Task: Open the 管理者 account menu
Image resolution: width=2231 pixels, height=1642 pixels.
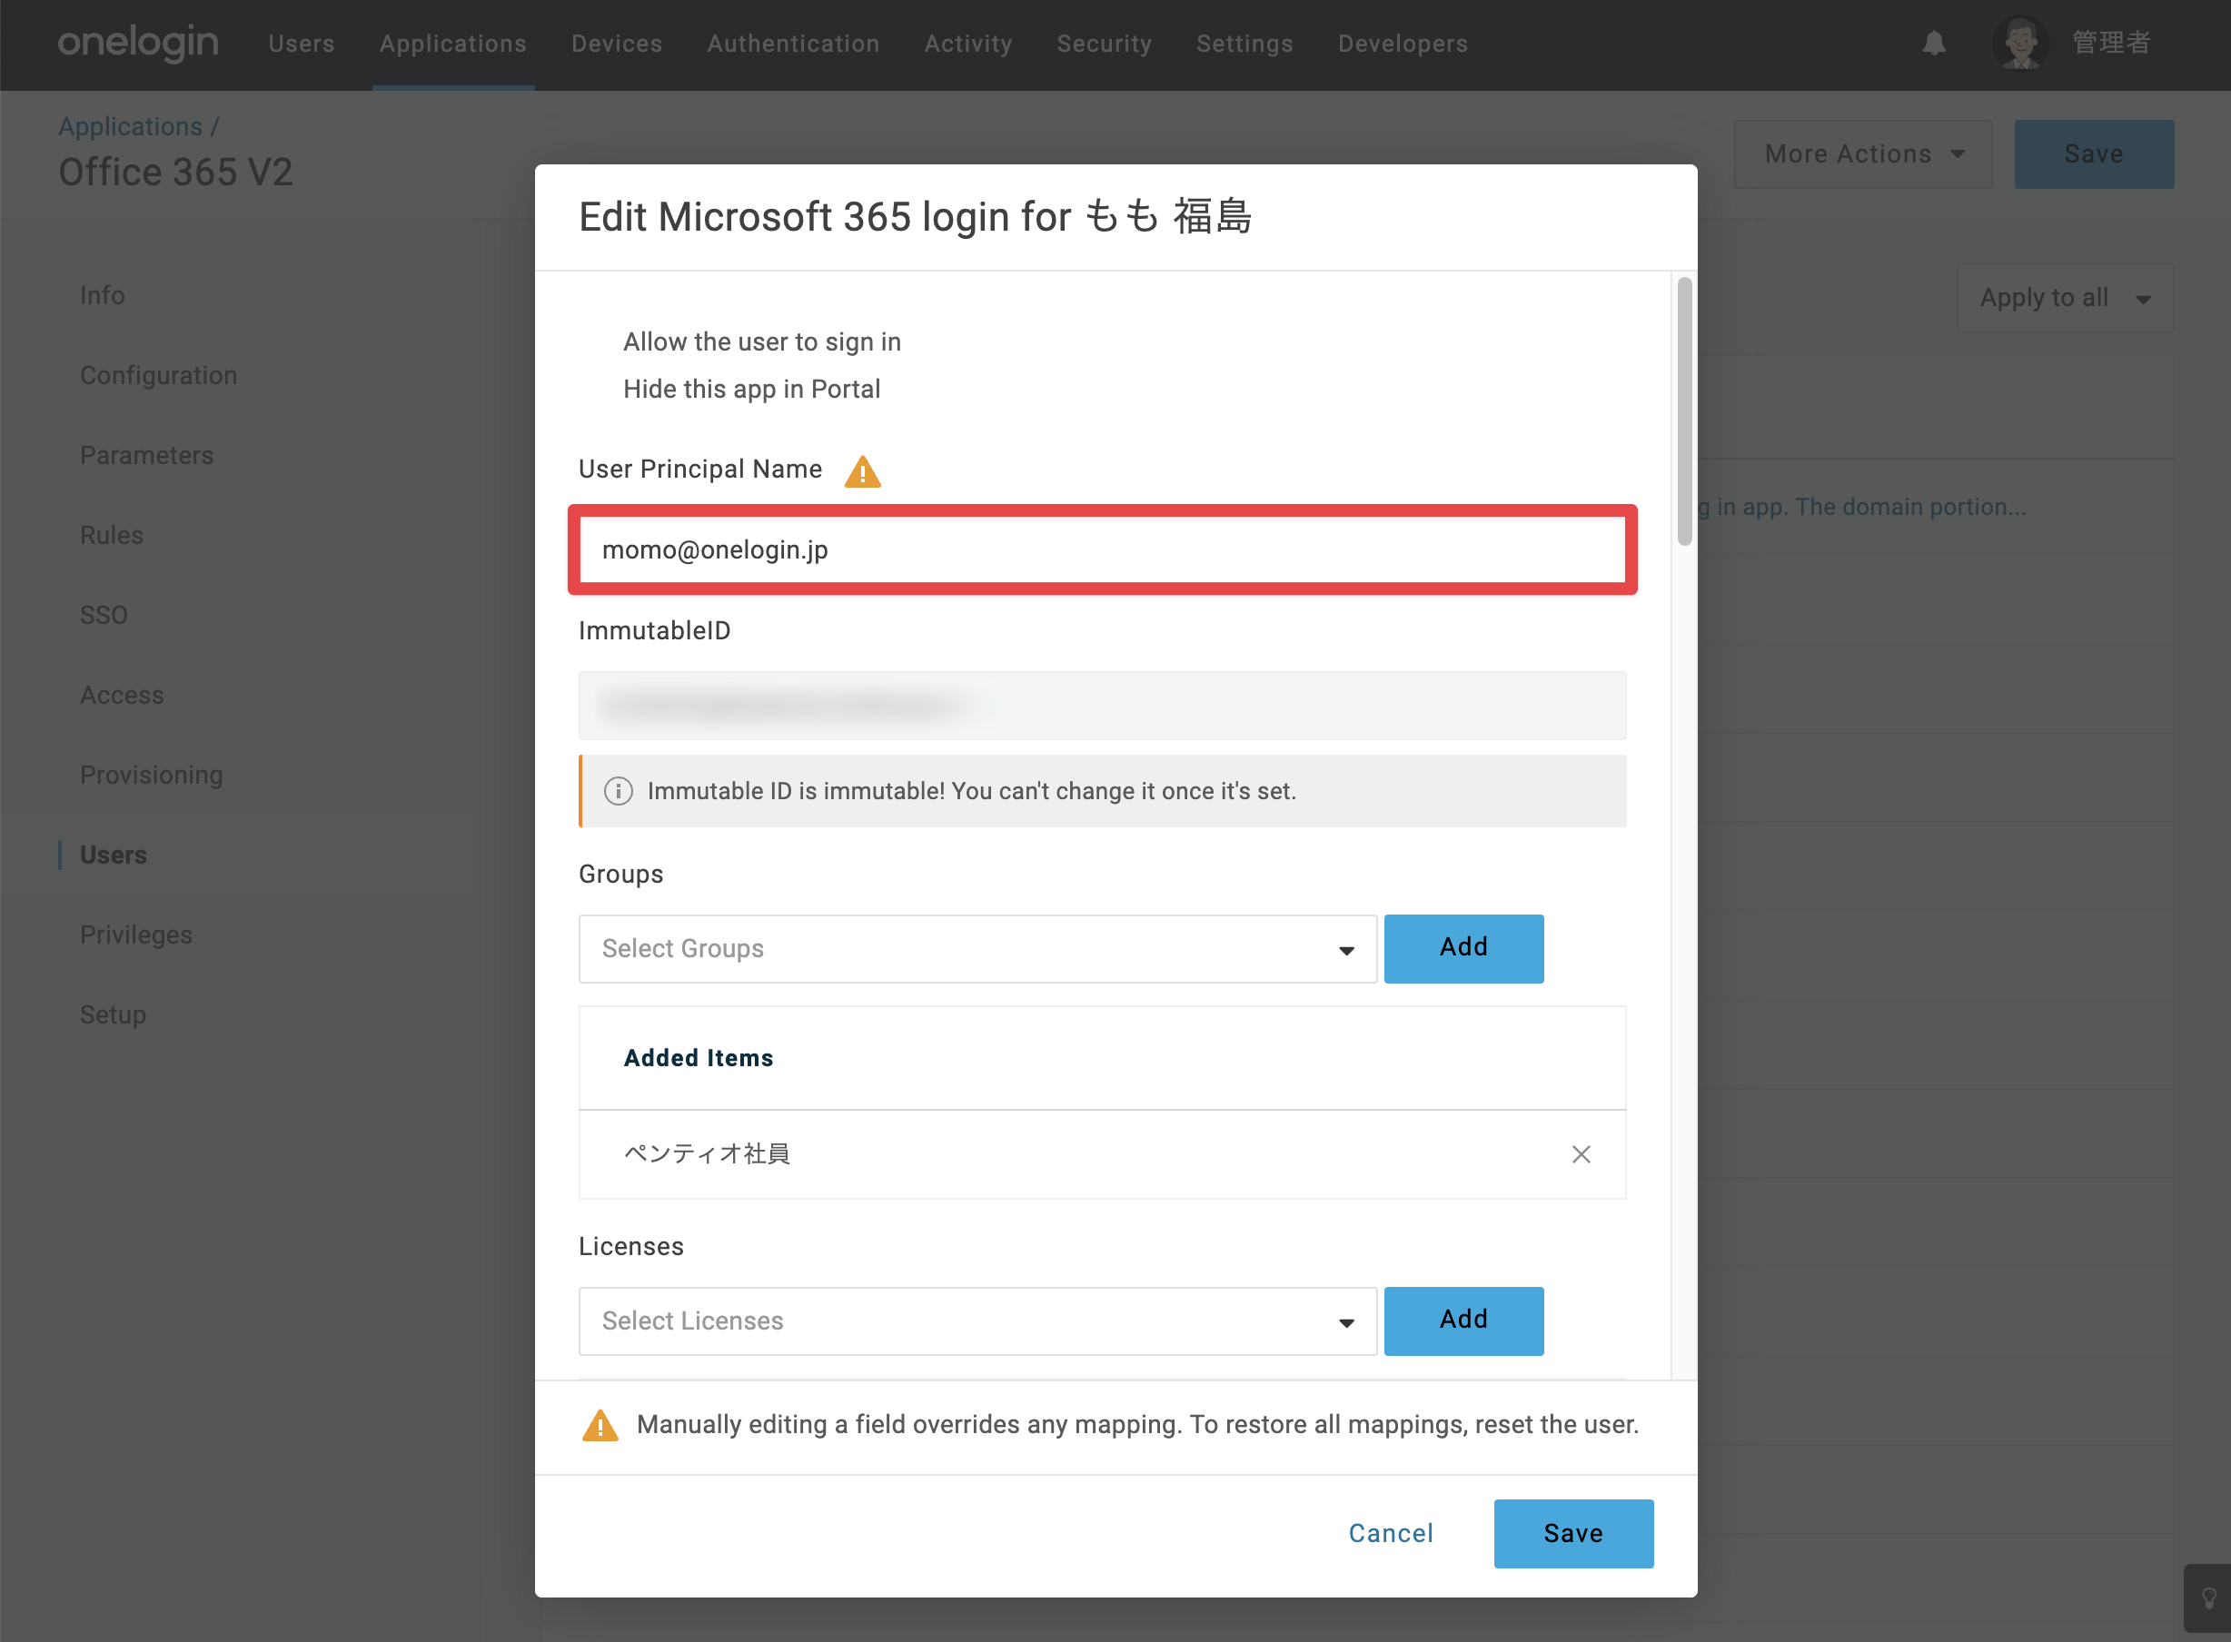Action: coord(2111,44)
